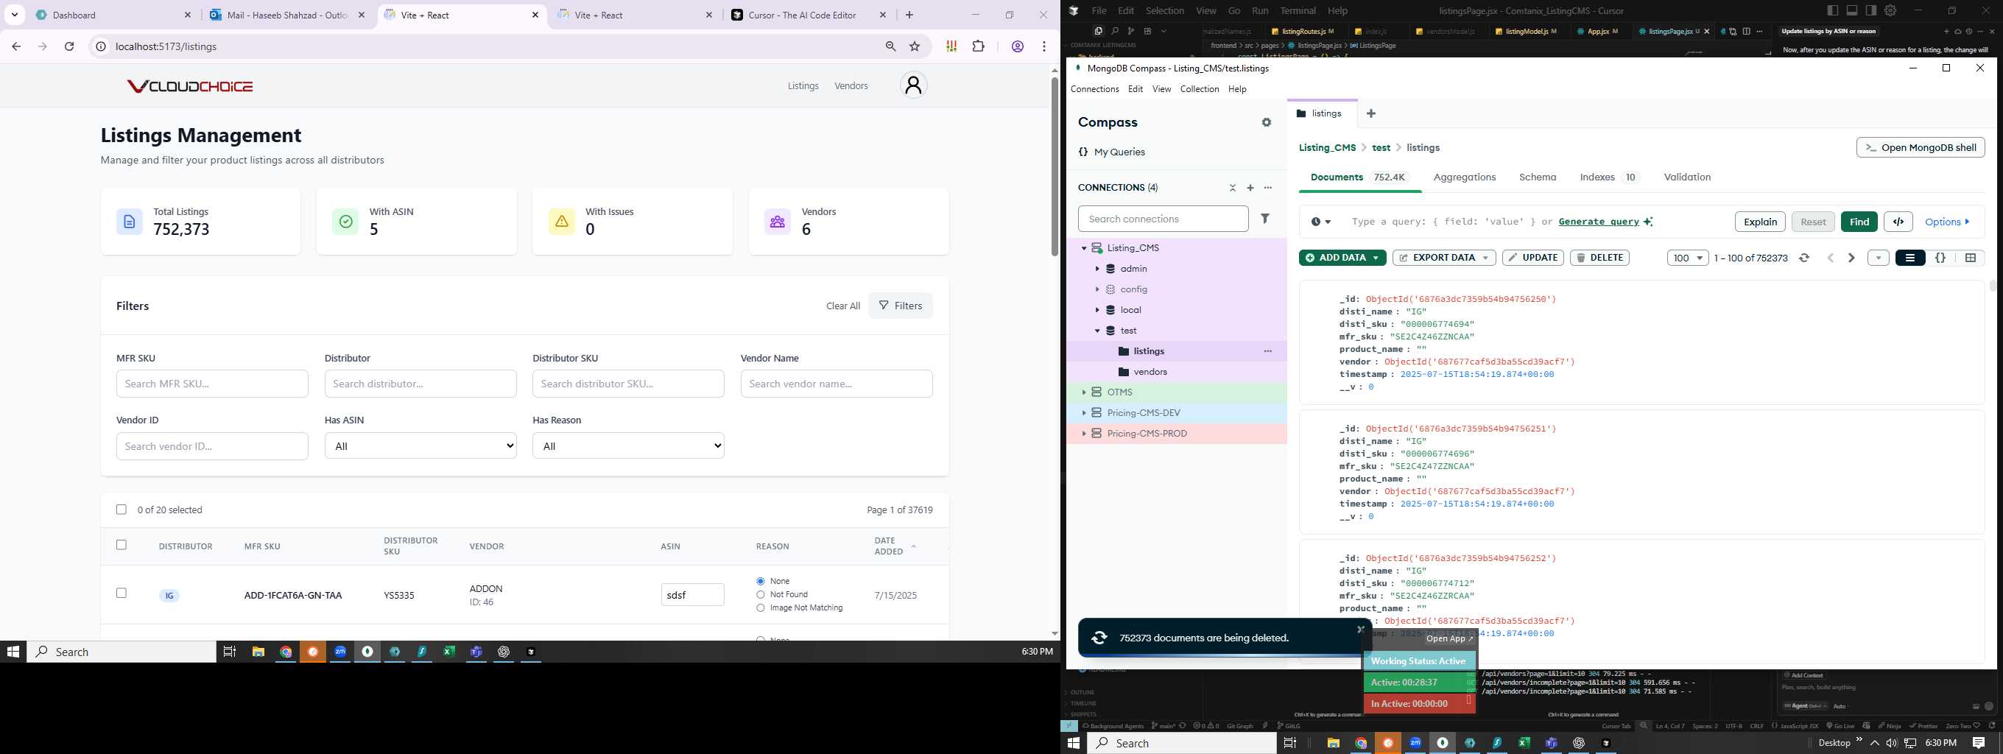Open File Explorer in right taskbar

coord(1333,743)
